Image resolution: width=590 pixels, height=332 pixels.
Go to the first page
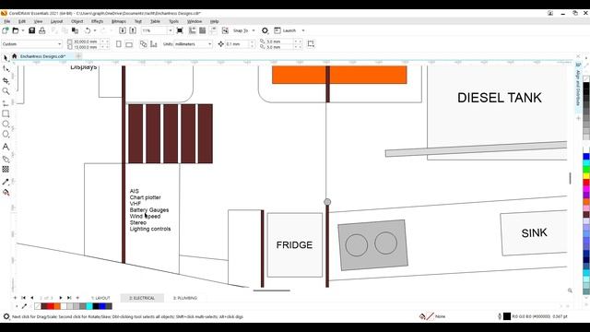click(x=23, y=298)
